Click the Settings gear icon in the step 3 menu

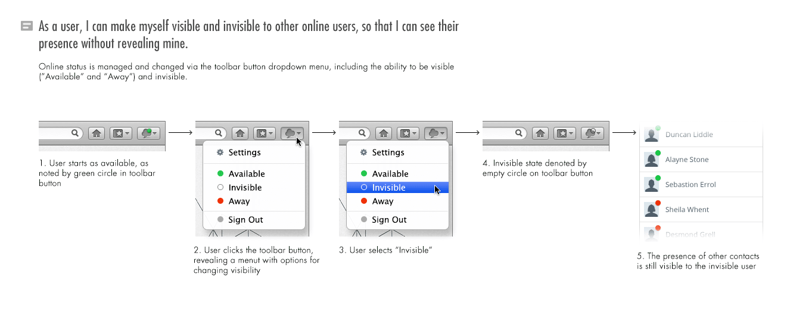point(363,153)
